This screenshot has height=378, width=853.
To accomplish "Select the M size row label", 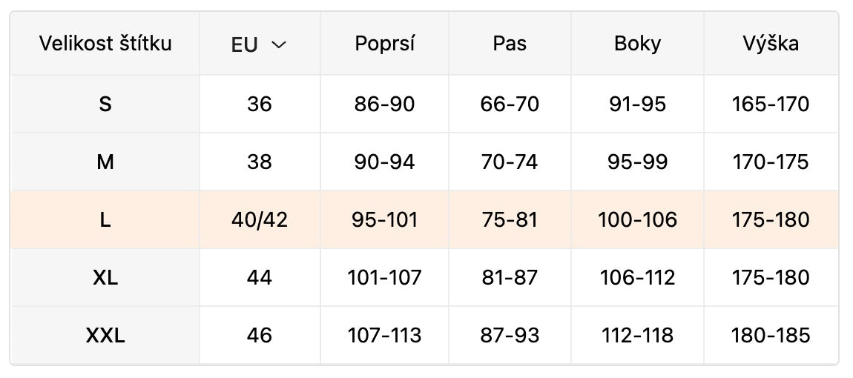I will click(105, 162).
